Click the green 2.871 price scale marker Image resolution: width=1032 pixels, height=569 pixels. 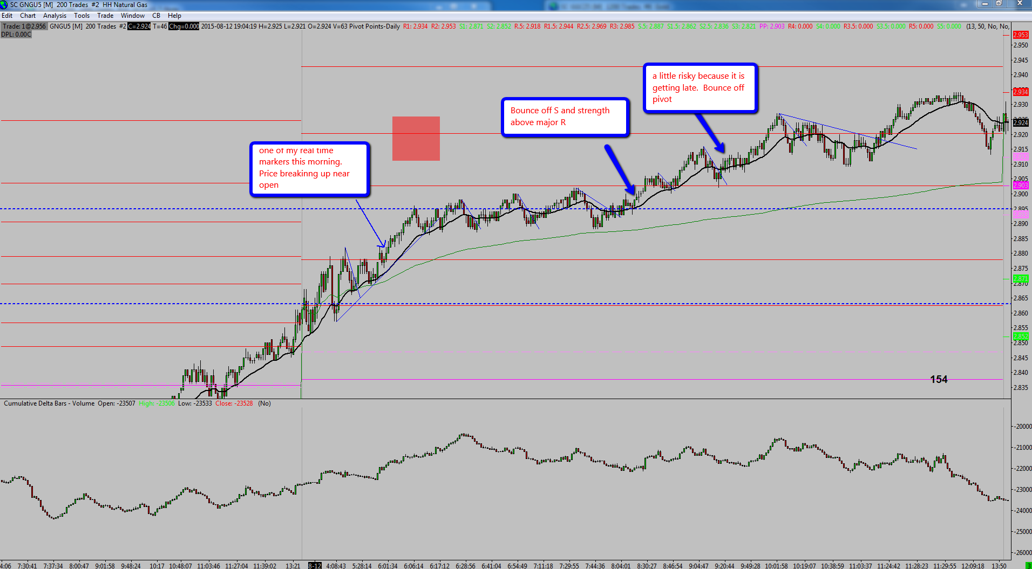(1021, 279)
